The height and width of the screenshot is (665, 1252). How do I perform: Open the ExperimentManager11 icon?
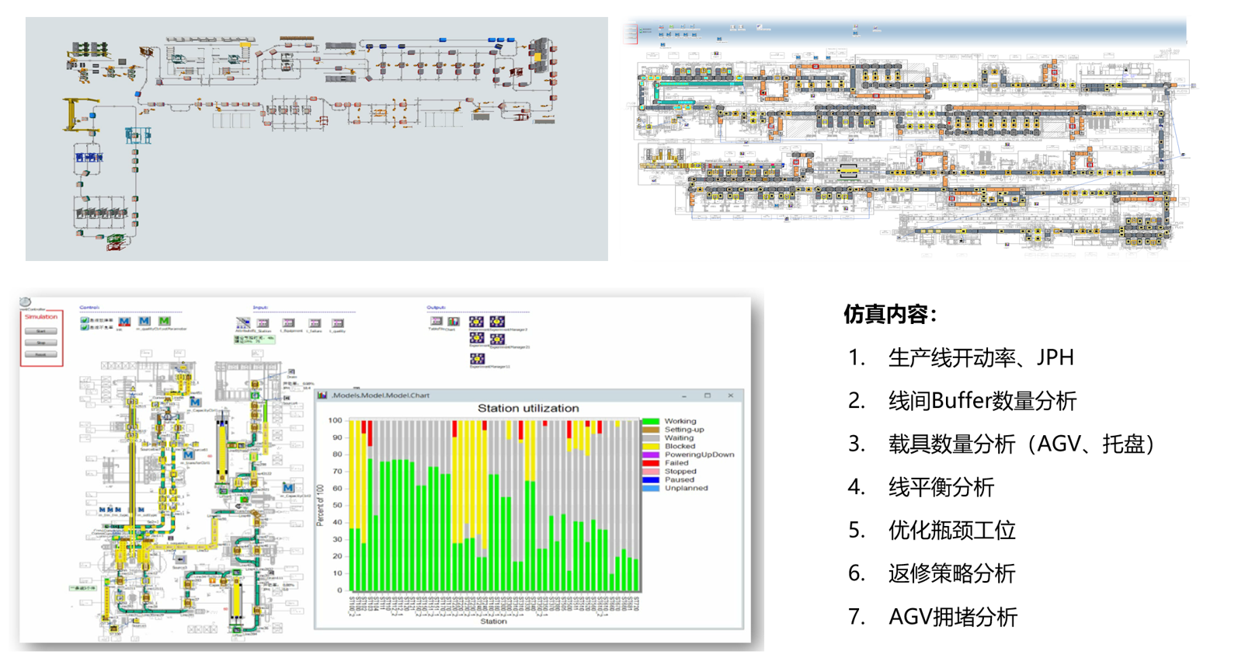[x=477, y=358]
